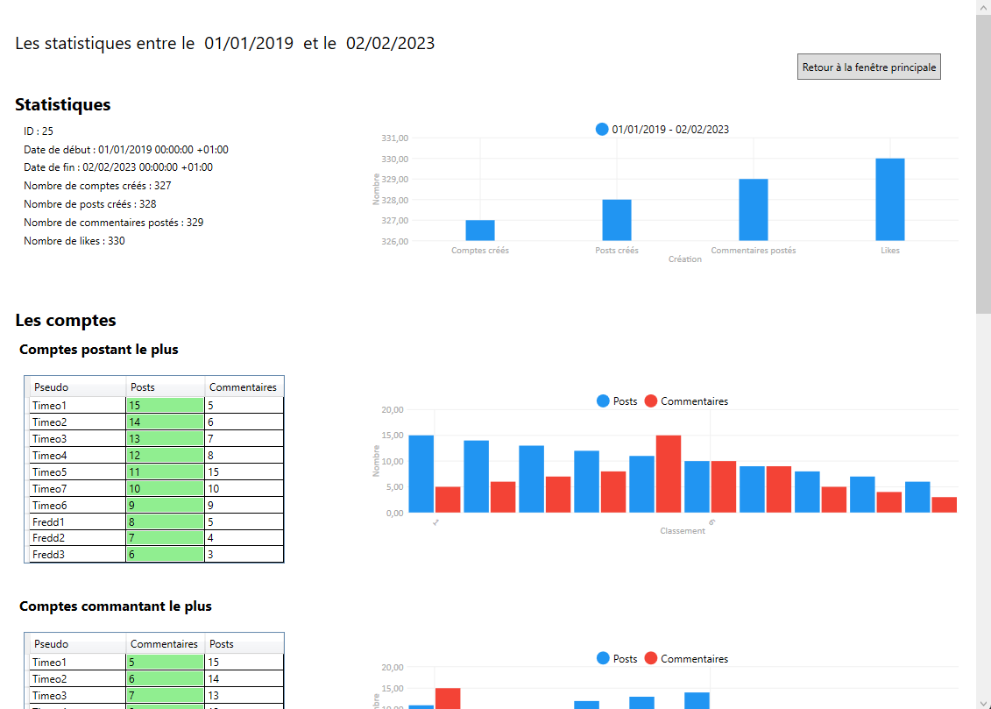Toggle the Commentaires legend marker on the bottom chart
Screen dimensions: 991x709
pos(650,658)
